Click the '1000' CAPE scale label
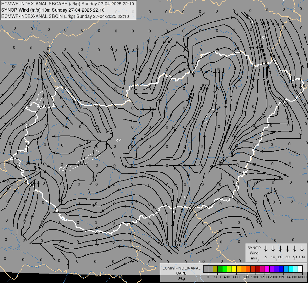 click(x=255, y=277)
